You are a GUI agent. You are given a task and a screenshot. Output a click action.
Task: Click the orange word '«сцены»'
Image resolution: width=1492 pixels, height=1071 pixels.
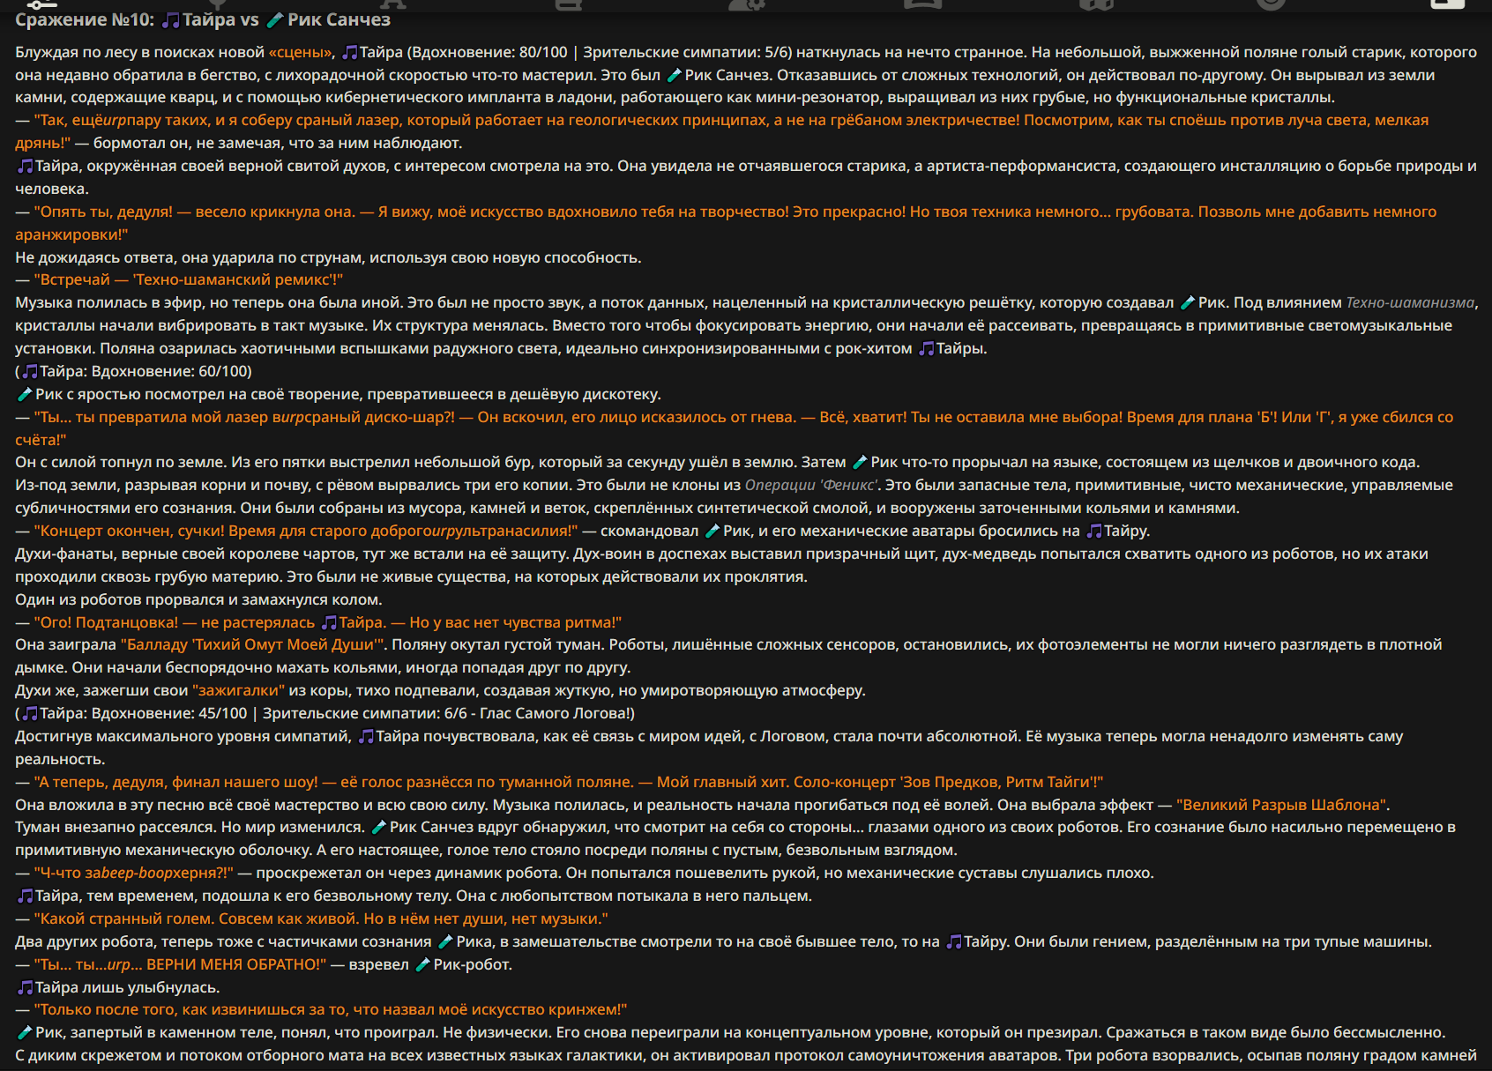coord(302,52)
